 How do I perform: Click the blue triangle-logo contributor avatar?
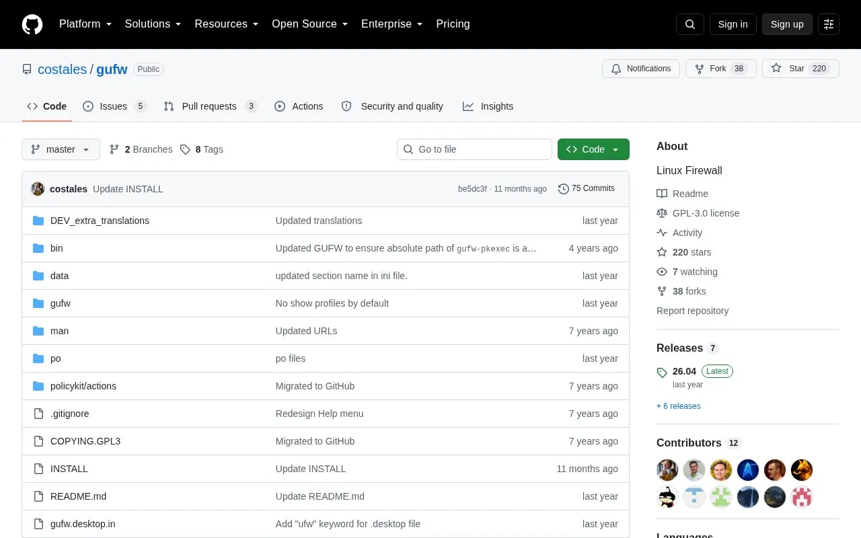[x=748, y=470]
